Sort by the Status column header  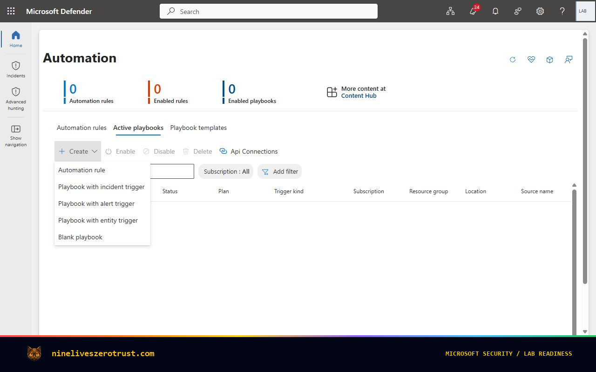pos(170,191)
